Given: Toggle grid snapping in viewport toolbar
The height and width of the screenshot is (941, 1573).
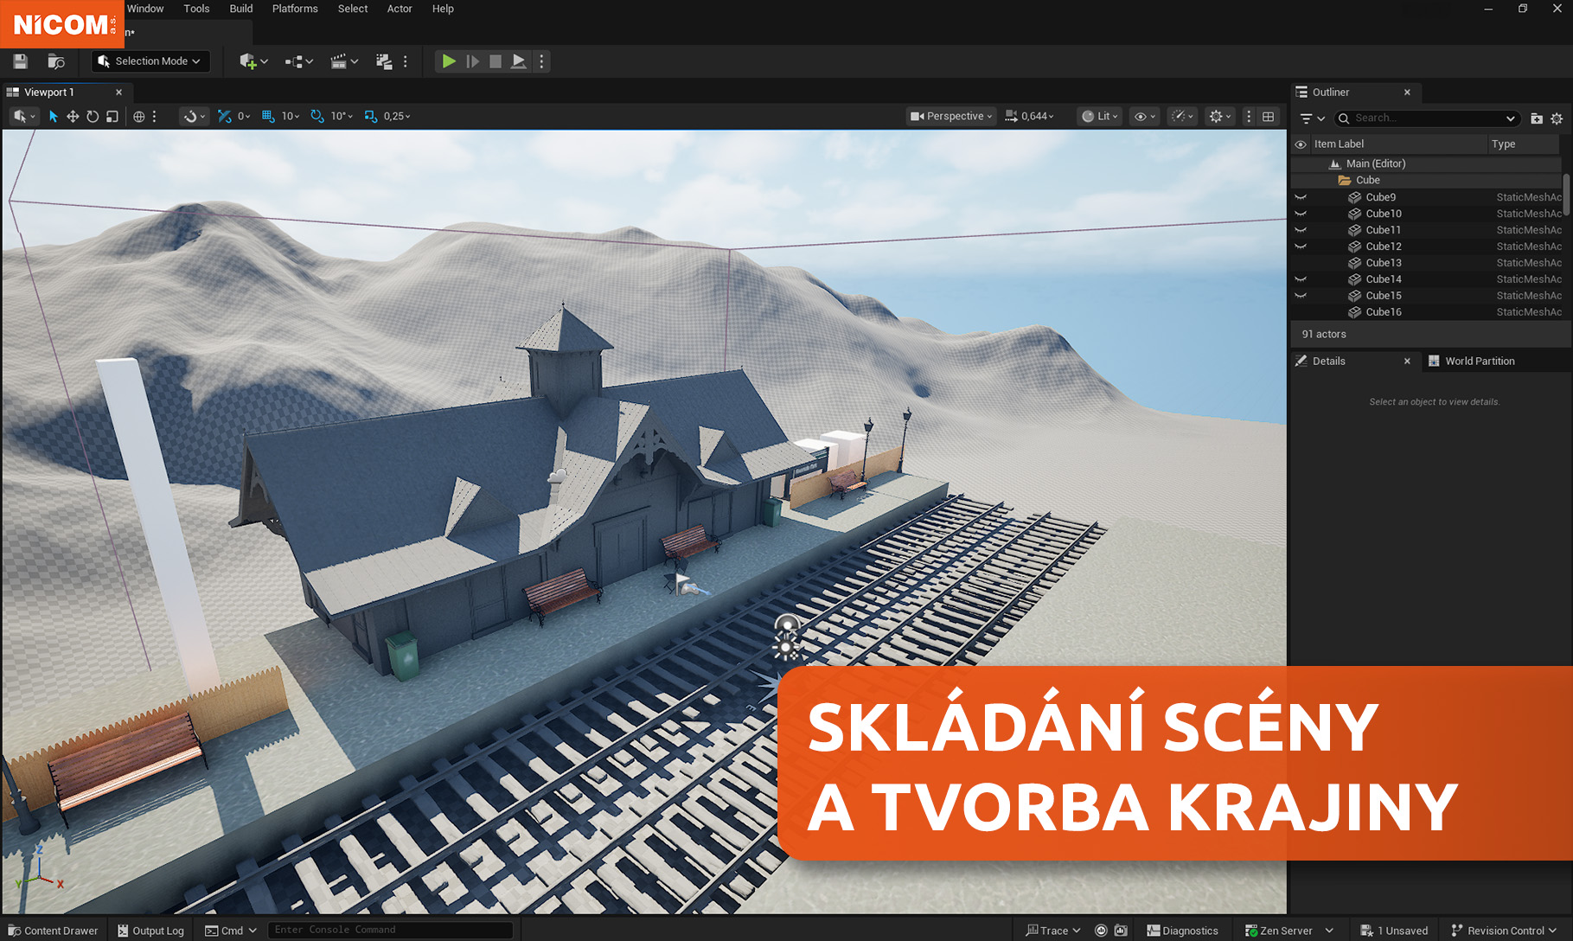Looking at the screenshot, I should coord(268,117).
